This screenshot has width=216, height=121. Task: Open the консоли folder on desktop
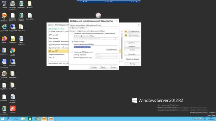click(30, 4)
